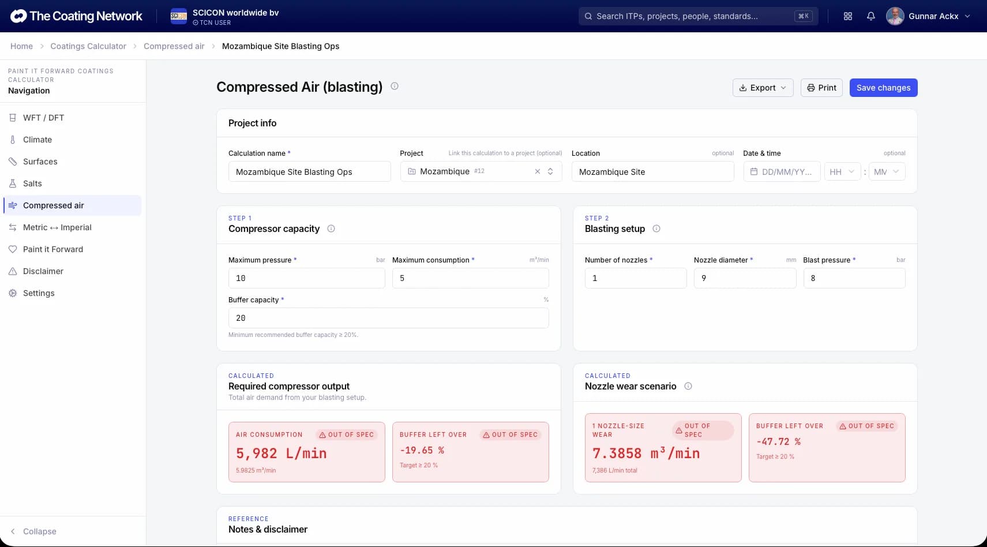
Task: Click the Metric Imperial swap icon
Action: coord(13,227)
